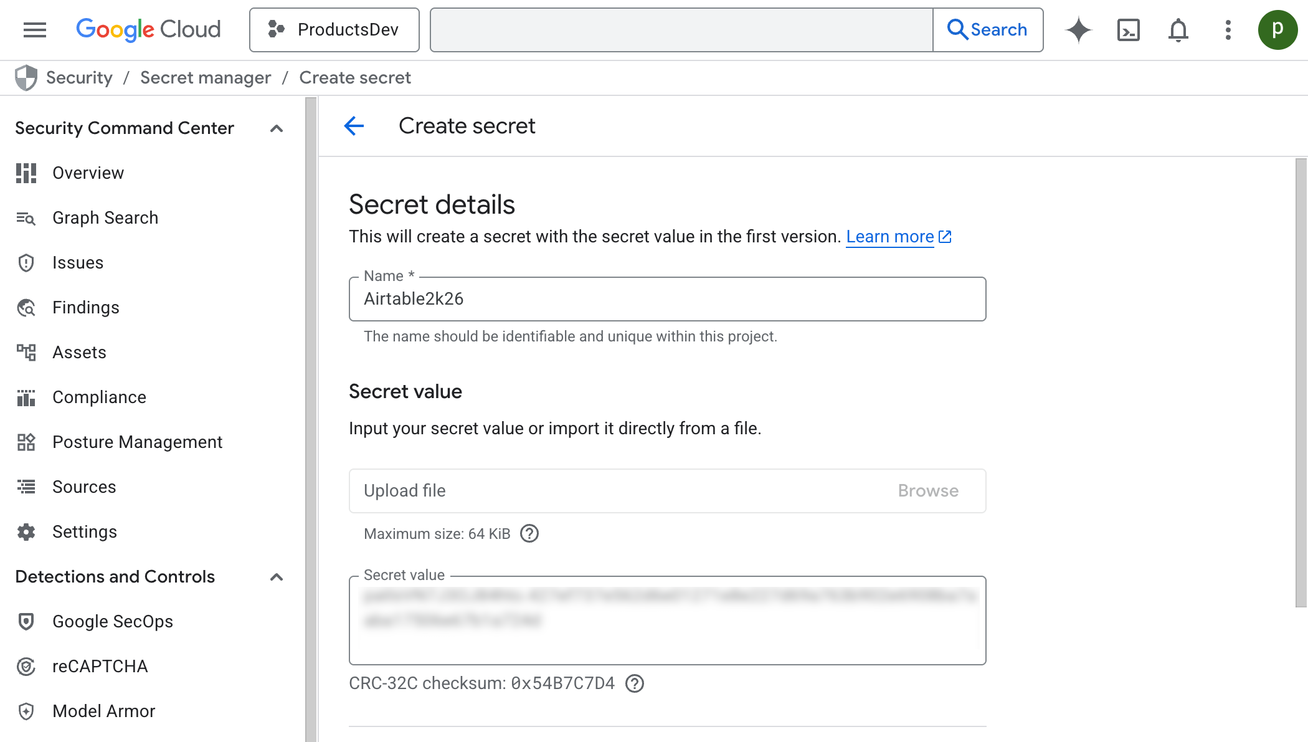Click help icon next to Maximum size
This screenshot has height=742, width=1308.
click(x=529, y=533)
